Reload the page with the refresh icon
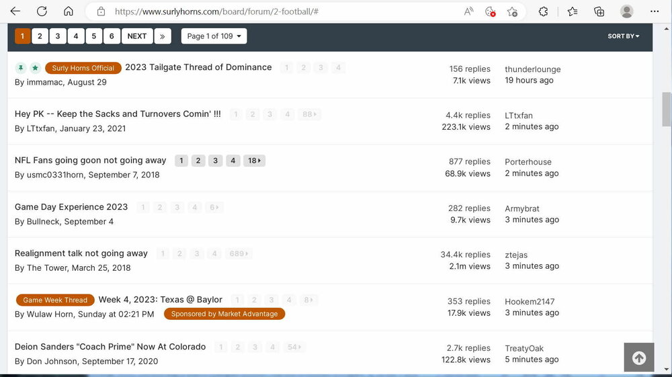 42,11
